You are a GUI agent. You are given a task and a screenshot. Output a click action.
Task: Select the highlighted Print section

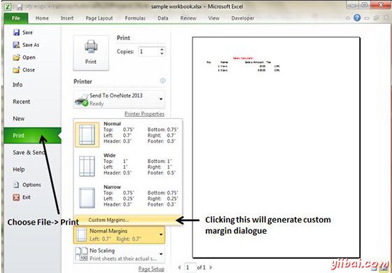[x=32, y=136]
